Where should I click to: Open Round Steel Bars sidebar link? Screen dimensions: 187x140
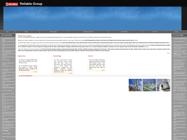(8, 116)
